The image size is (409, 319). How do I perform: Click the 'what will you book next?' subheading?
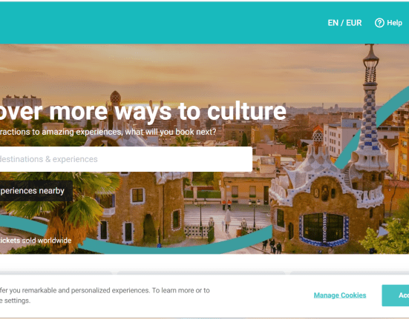click(x=171, y=132)
